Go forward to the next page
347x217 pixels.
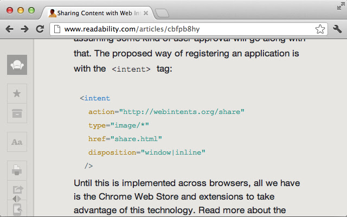(24, 29)
